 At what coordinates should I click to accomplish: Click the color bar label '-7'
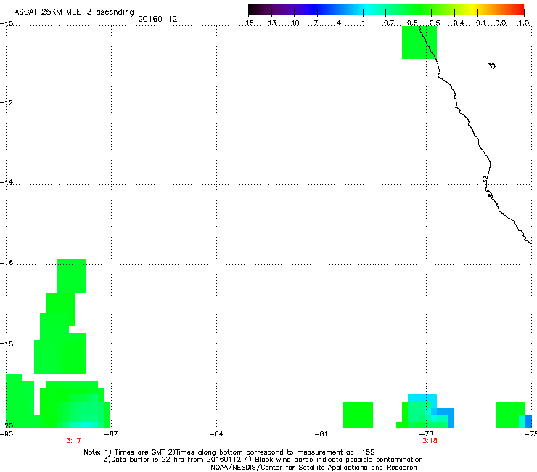pyautogui.click(x=313, y=23)
